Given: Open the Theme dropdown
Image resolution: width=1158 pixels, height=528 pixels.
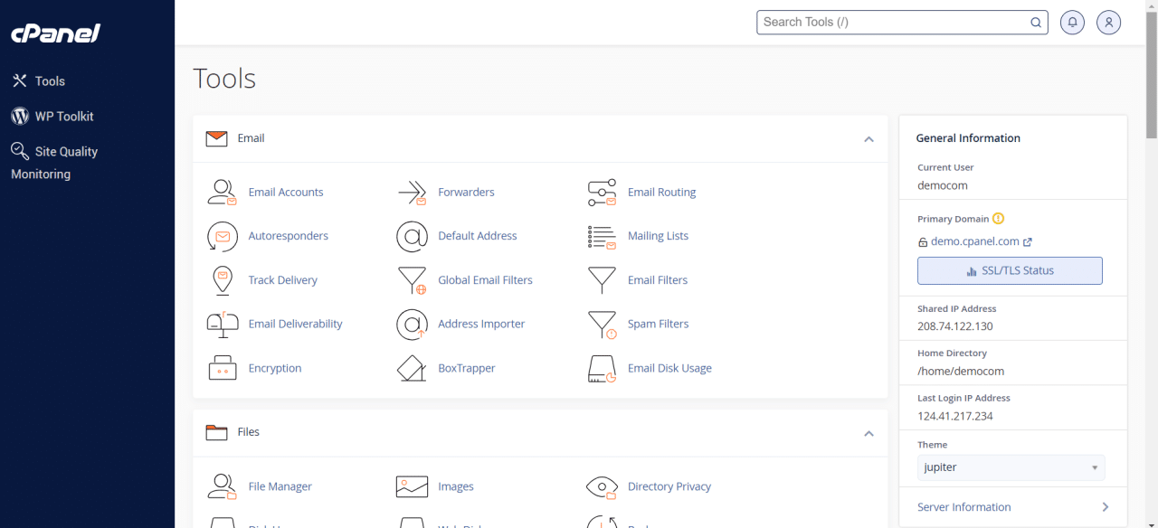Looking at the screenshot, I should 1011,467.
